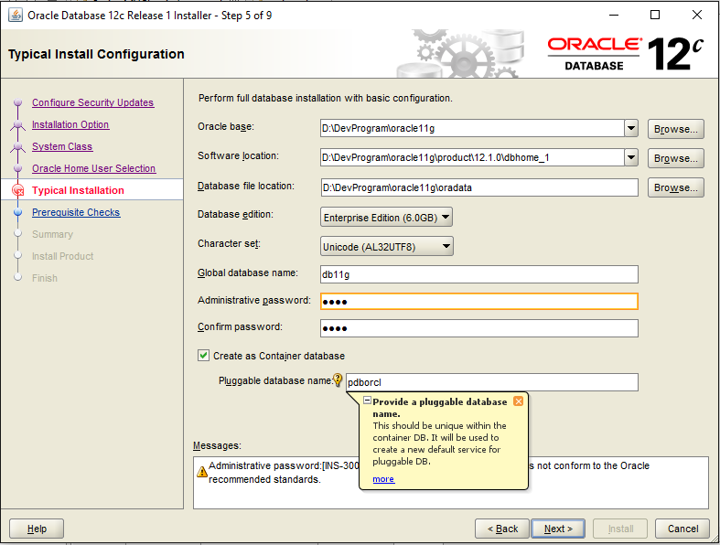Click the Java installer icon in title bar
The width and height of the screenshot is (720, 545).
[16, 16]
